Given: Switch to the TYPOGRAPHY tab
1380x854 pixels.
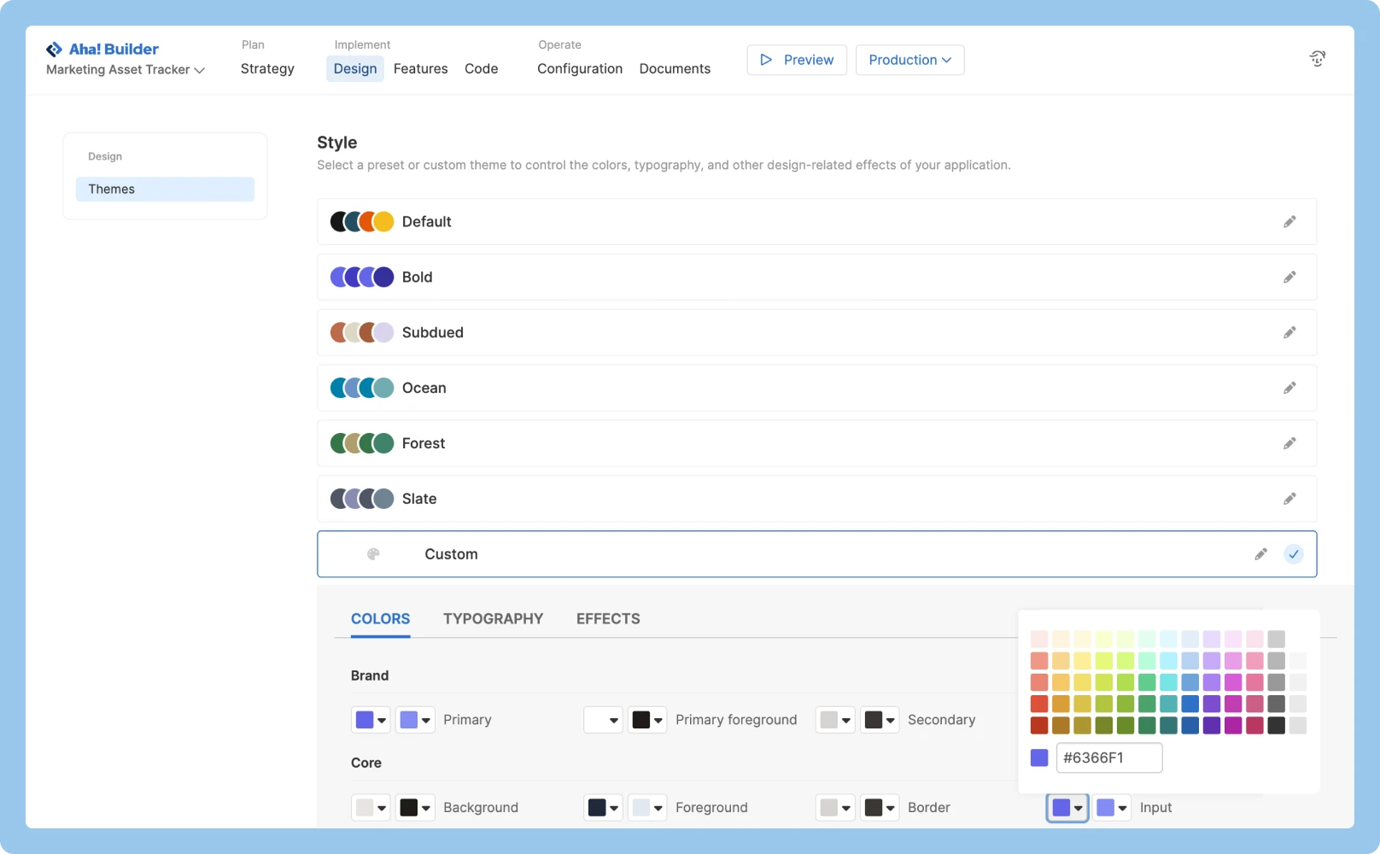Looking at the screenshot, I should pyautogui.click(x=493, y=618).
